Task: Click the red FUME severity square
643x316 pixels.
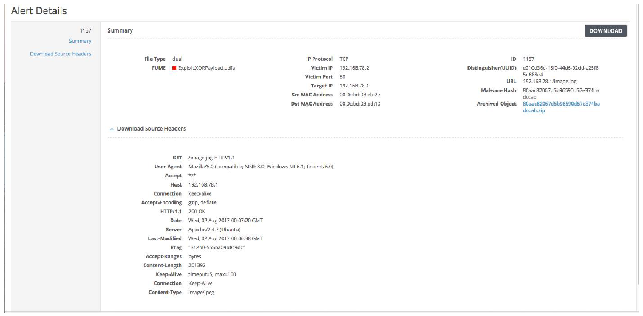Action: pyautogui.click(x=174, y=68)
